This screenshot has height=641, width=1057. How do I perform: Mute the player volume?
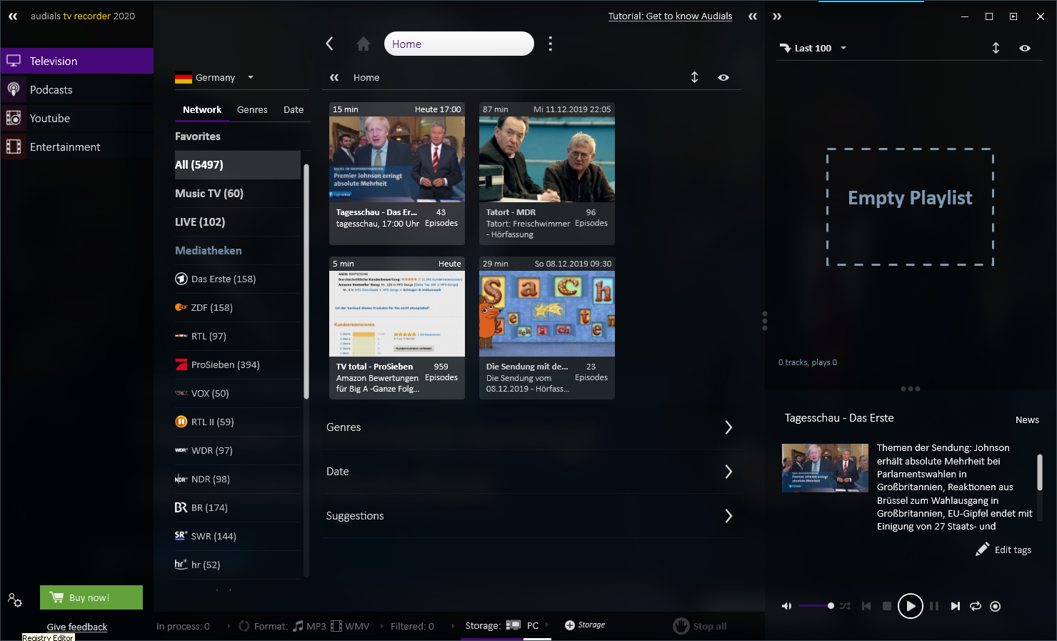click(x=786, y=606)
